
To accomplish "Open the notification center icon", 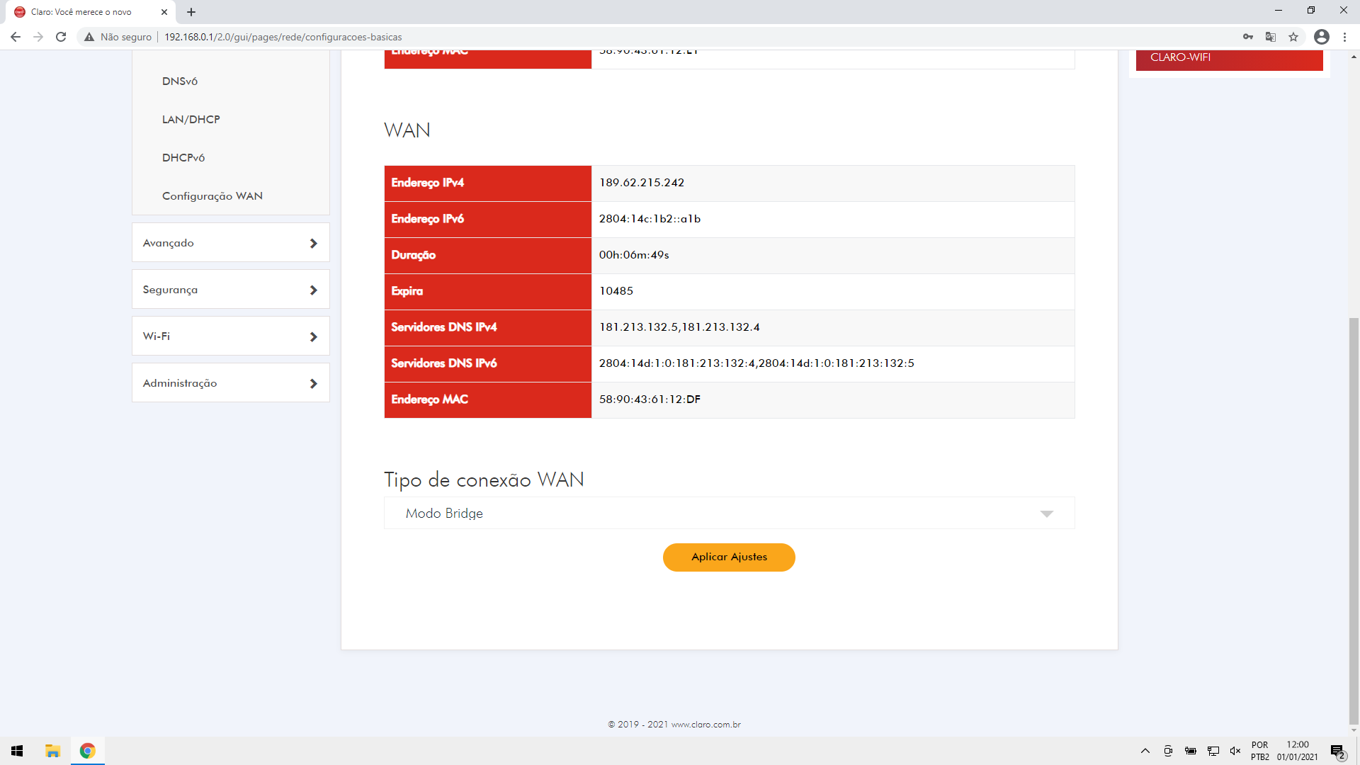I will point(1337,751).
